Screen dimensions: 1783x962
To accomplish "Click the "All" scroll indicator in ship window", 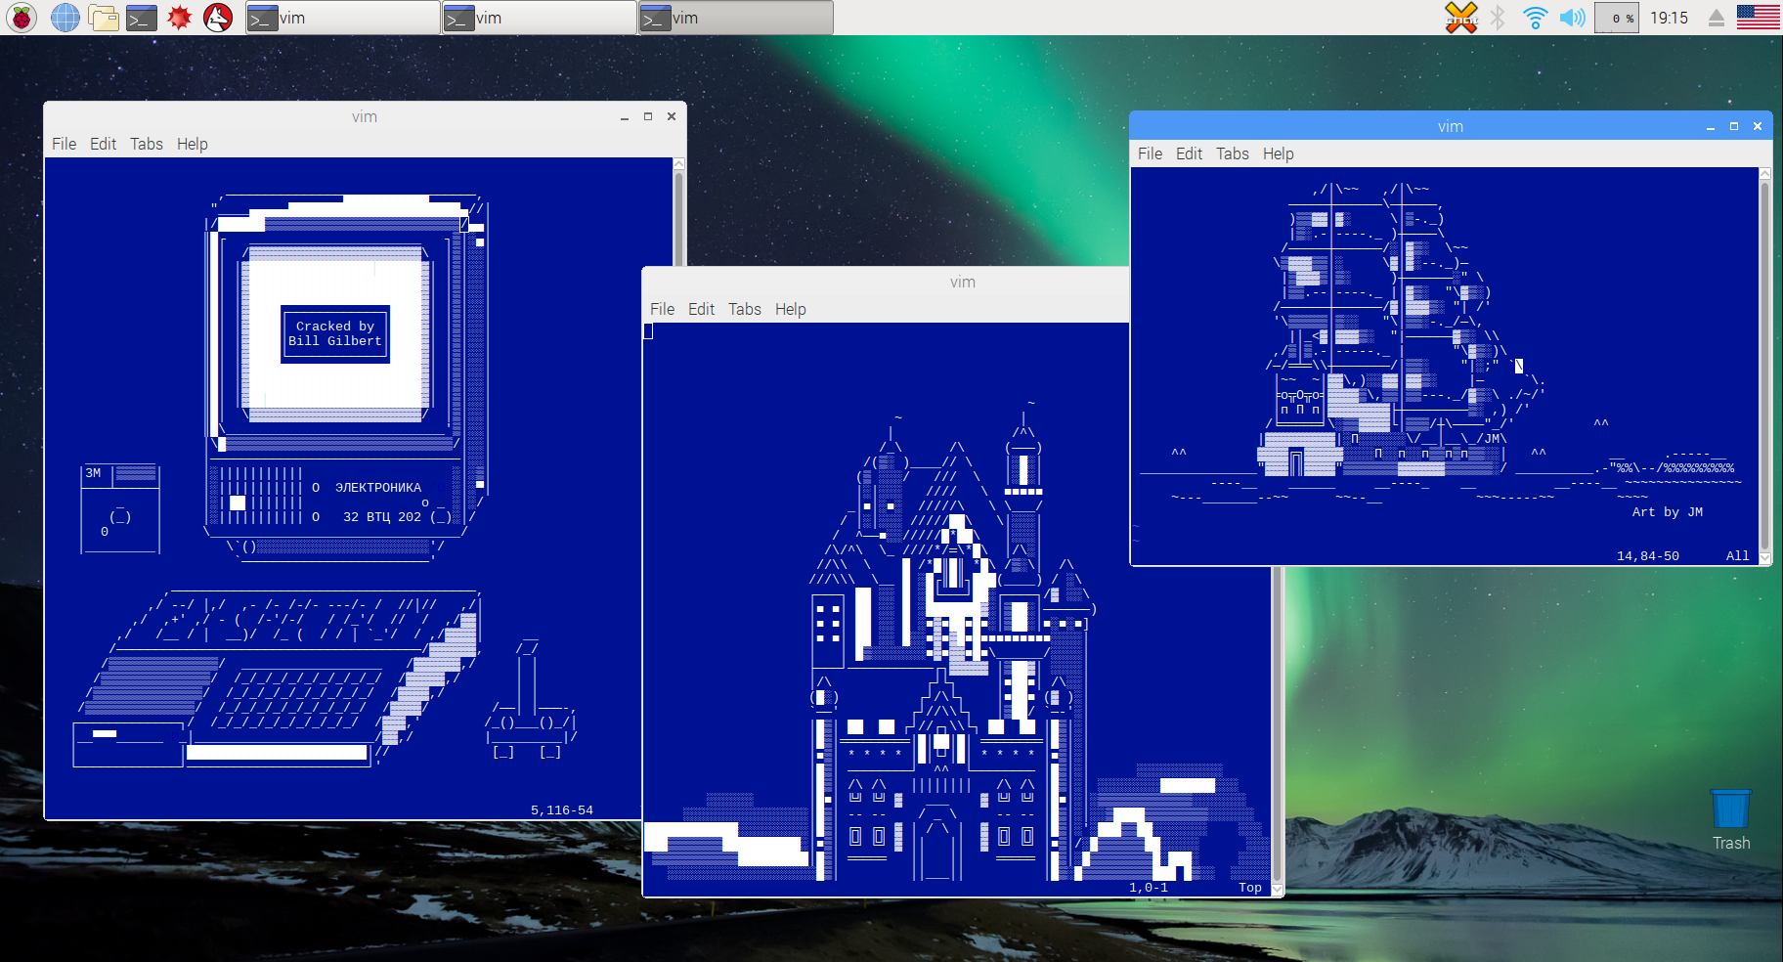I will tap(1738, 556).
